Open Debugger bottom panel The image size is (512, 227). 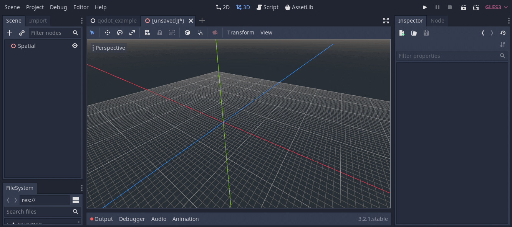click(132, 219)
